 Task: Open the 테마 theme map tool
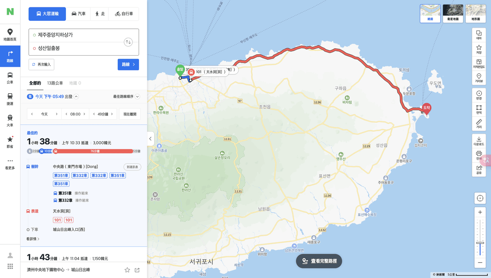click(479, 35)
